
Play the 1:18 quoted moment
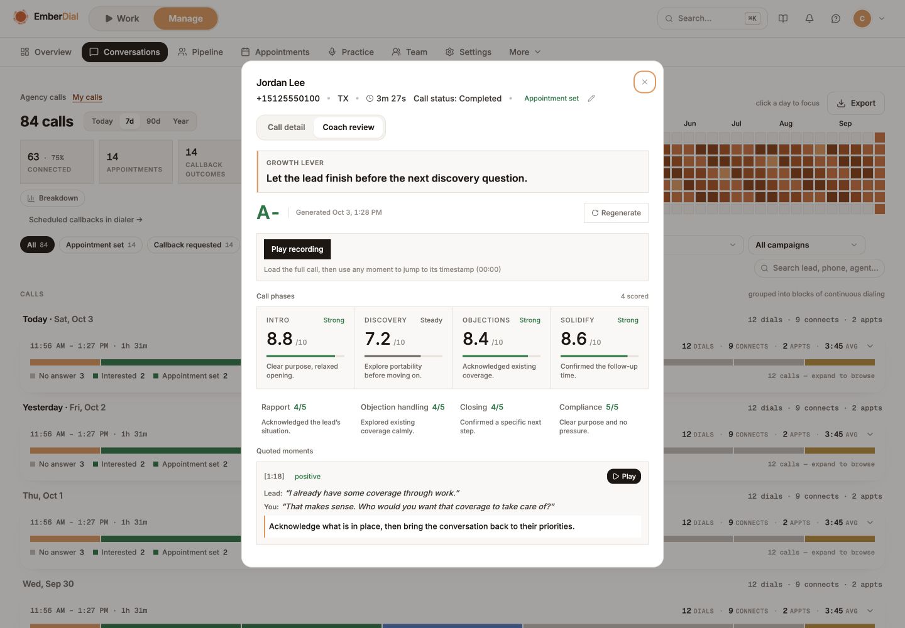(x=624, y=477)
